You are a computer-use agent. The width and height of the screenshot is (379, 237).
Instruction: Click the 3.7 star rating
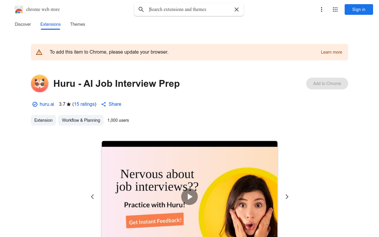[x=65, y=104]
